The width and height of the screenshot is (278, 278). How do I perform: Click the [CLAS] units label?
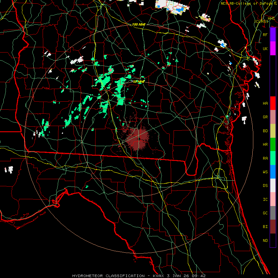pyautogui.click(x=261, y=21)
